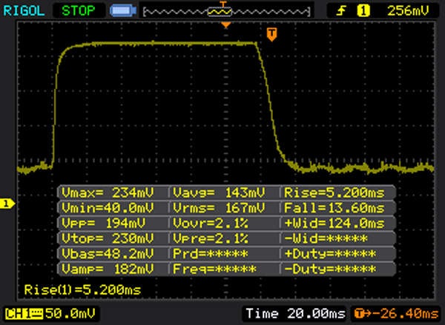Click the Vbas=48.2mV measurement

pos(108,254)
